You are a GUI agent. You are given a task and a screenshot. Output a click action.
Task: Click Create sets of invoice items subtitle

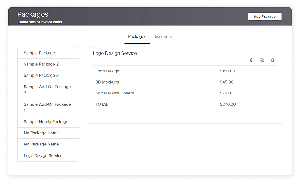click(40, 22)
